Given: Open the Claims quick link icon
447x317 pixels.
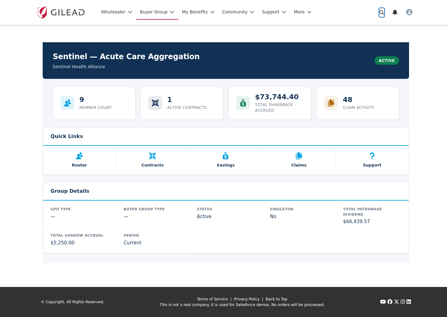Looking at the screenshot, I should (299, 156).
